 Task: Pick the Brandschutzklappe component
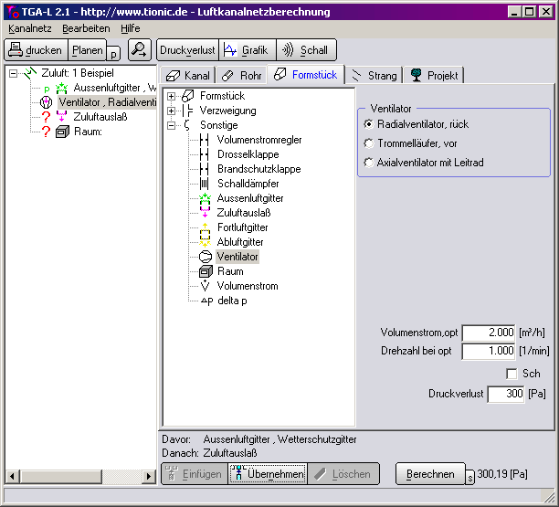coord(258,169)
